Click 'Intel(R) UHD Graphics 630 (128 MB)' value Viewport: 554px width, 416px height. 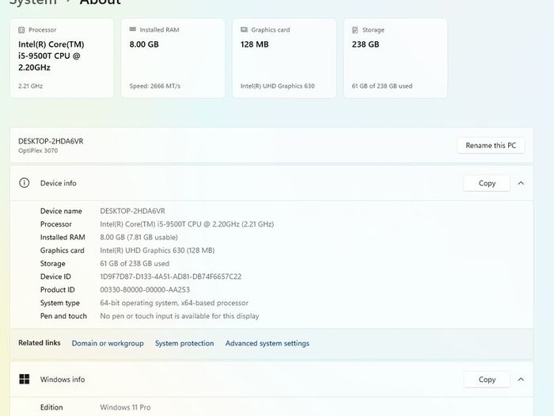tap(157, 250)
